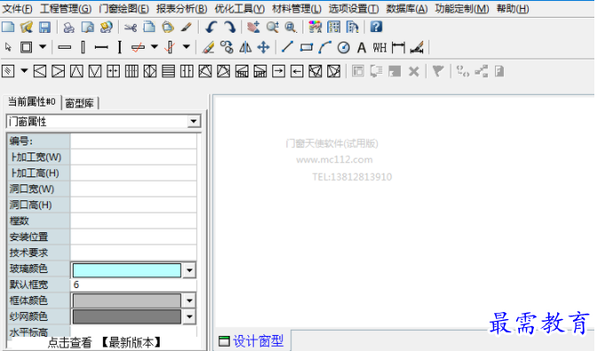Viewport: 597px width, 351px height.
Task: Click the horizontal dimension line tool
Action: (x=398, y=48)
